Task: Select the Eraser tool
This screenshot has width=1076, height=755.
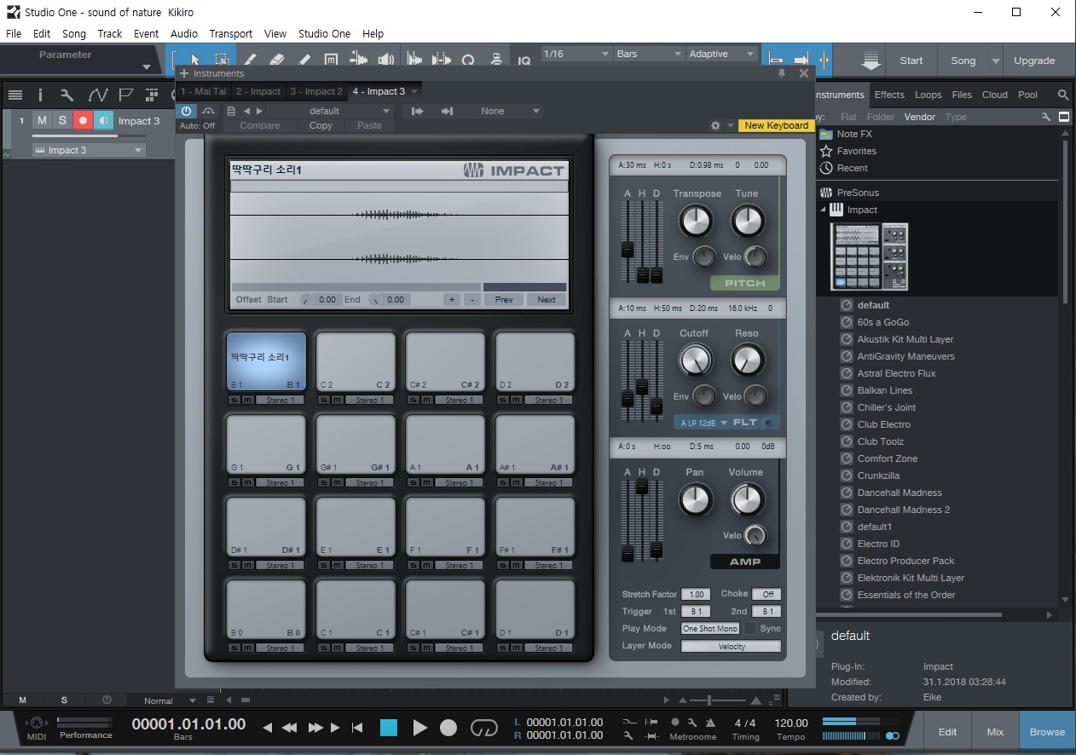Action: click(276, 61)
